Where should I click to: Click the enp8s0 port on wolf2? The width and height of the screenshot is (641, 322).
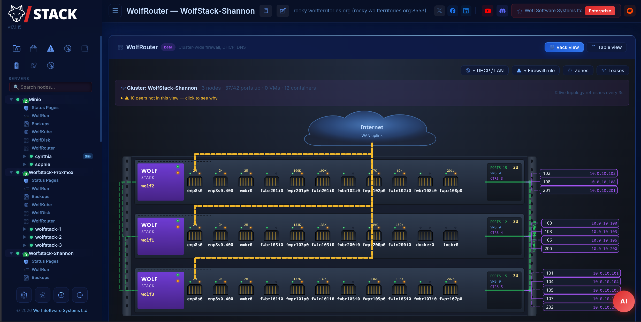click(195, 182)
